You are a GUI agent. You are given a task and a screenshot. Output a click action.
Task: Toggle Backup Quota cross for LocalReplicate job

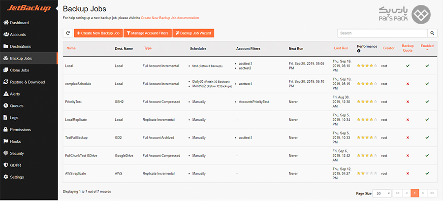[x=408, y=120]
